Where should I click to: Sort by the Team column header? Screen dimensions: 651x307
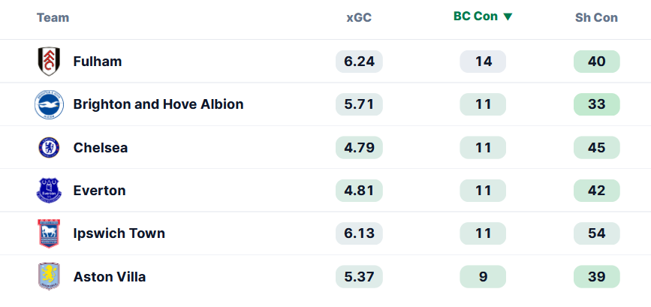[53, 18]
